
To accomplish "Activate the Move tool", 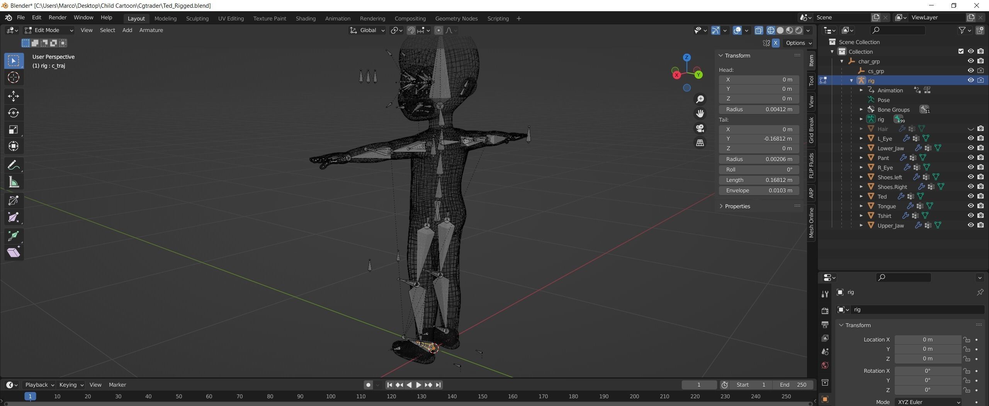I will pyautogui.click(x=14, y=96).
